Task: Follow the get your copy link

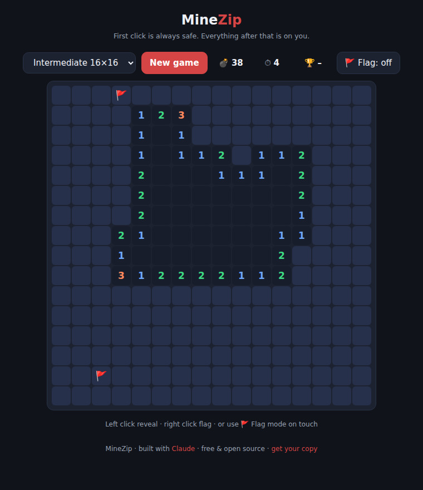Action: click(294, 448)
